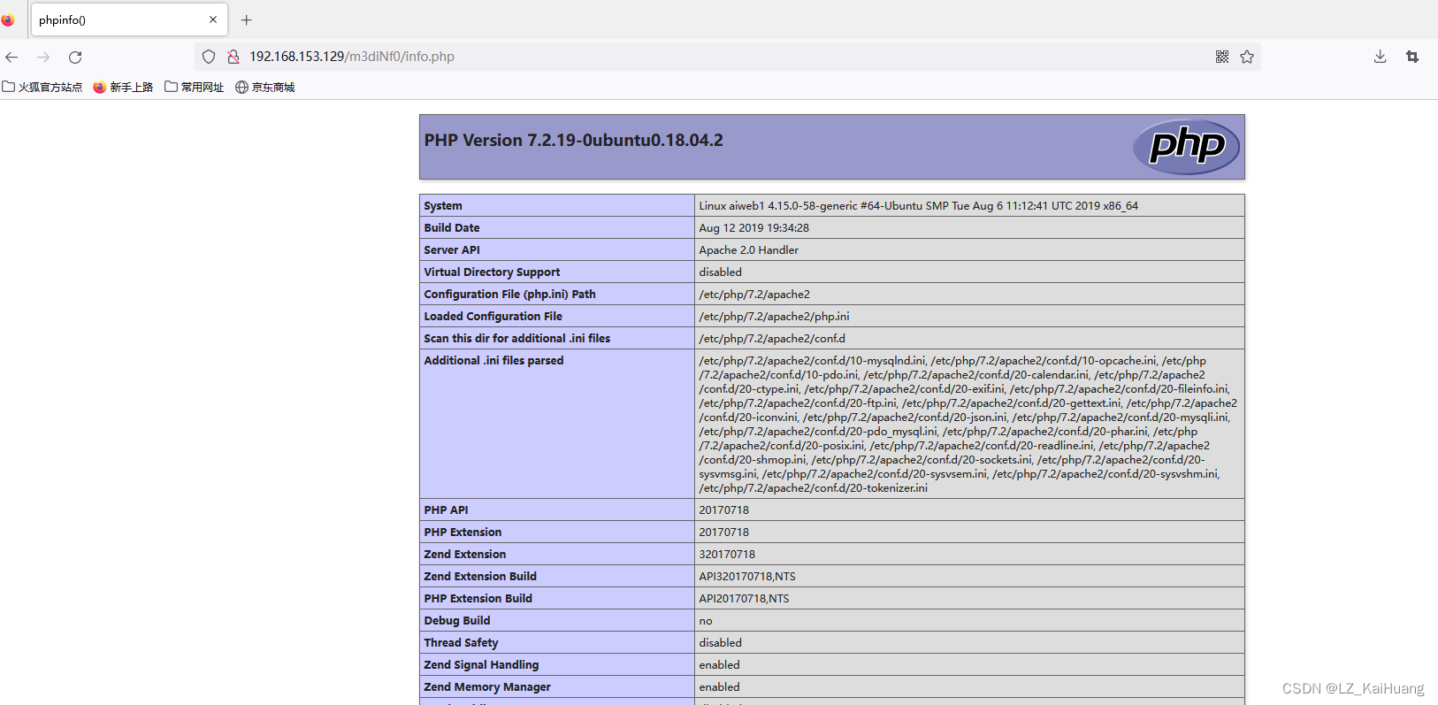Click the Aug 12 2019 19:34:28 value
This screenshot has width=1438, height=705.
[x=753, y=228]
